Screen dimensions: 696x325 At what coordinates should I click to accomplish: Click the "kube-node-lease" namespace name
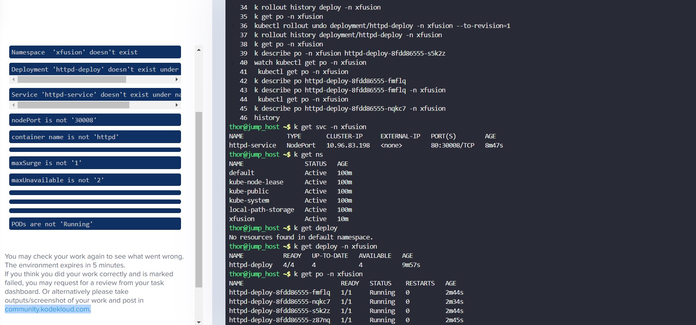(256, 182)
